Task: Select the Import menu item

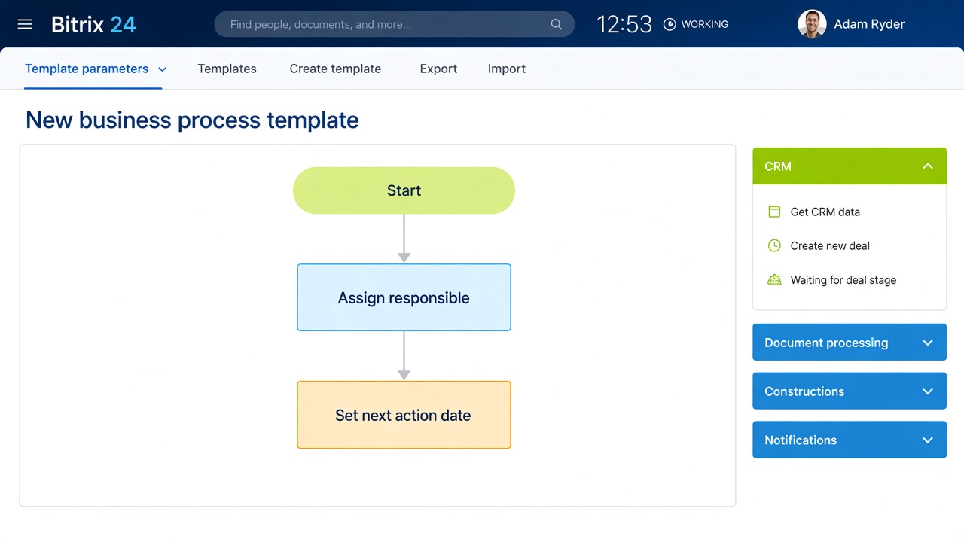Action: point(507,69)
